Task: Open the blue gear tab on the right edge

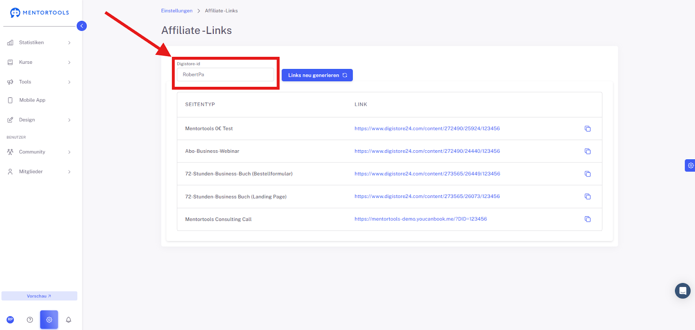Action: point(690,165)
